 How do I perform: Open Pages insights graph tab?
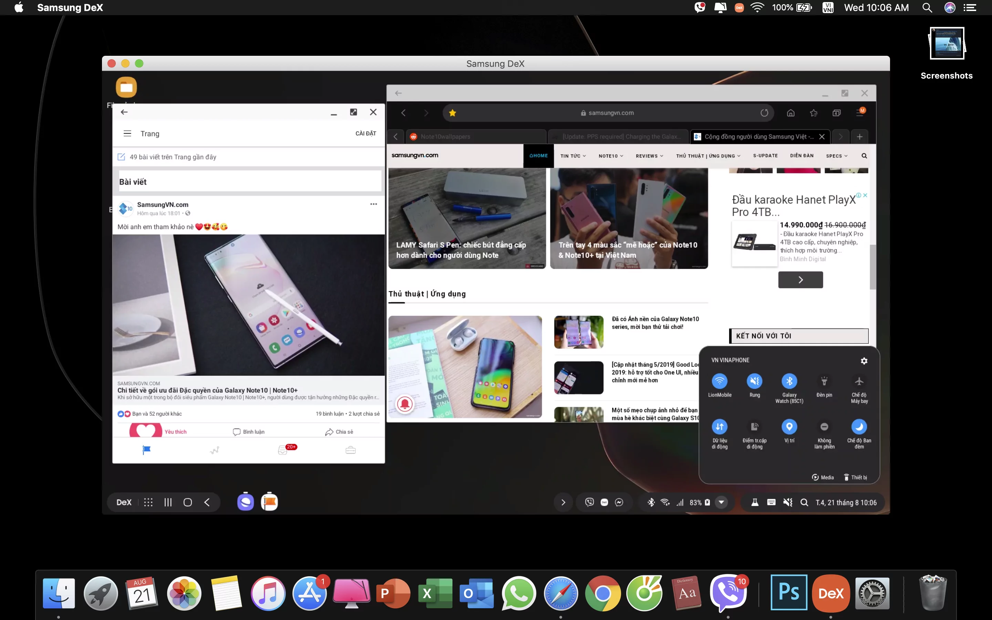coord(214,450)
